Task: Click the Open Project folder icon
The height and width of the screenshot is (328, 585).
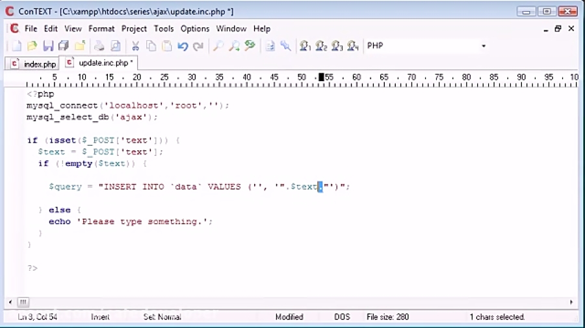Action: [80, 46]
